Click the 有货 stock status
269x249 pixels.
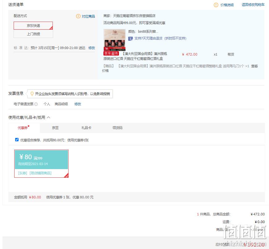(x=231, y=54)
